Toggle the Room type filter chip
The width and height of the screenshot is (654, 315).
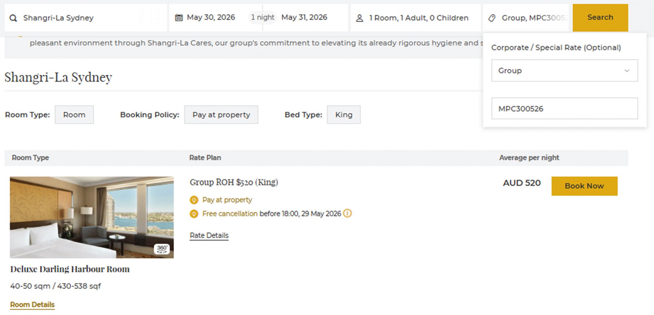coord(74,115)
